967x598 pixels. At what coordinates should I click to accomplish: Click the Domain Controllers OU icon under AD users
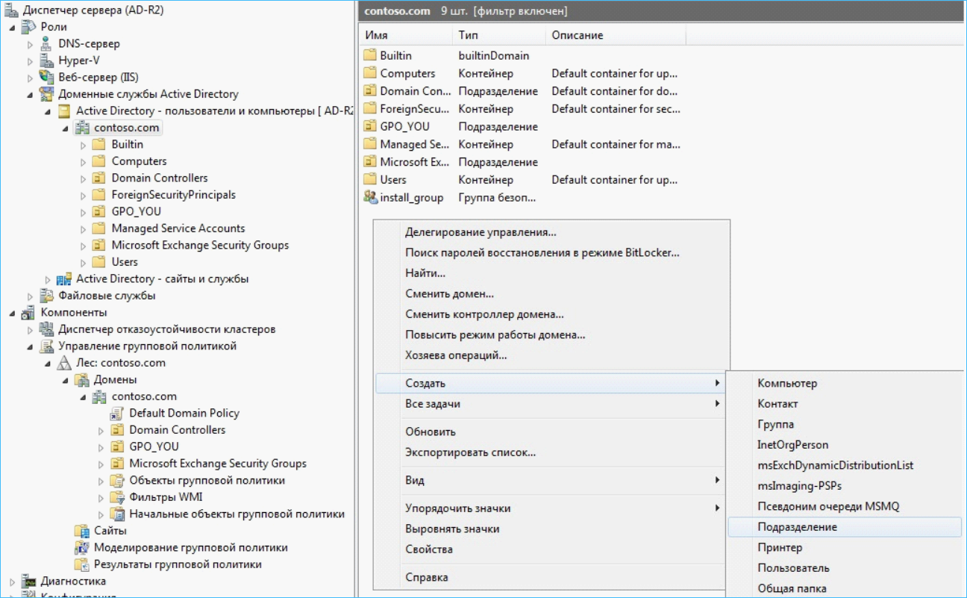(98, 178)
